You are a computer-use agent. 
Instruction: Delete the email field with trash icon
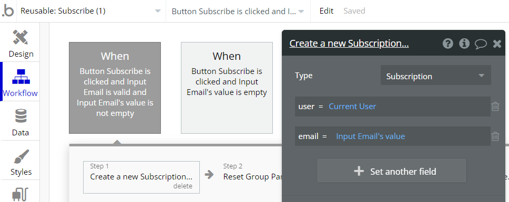click(495, 136)
